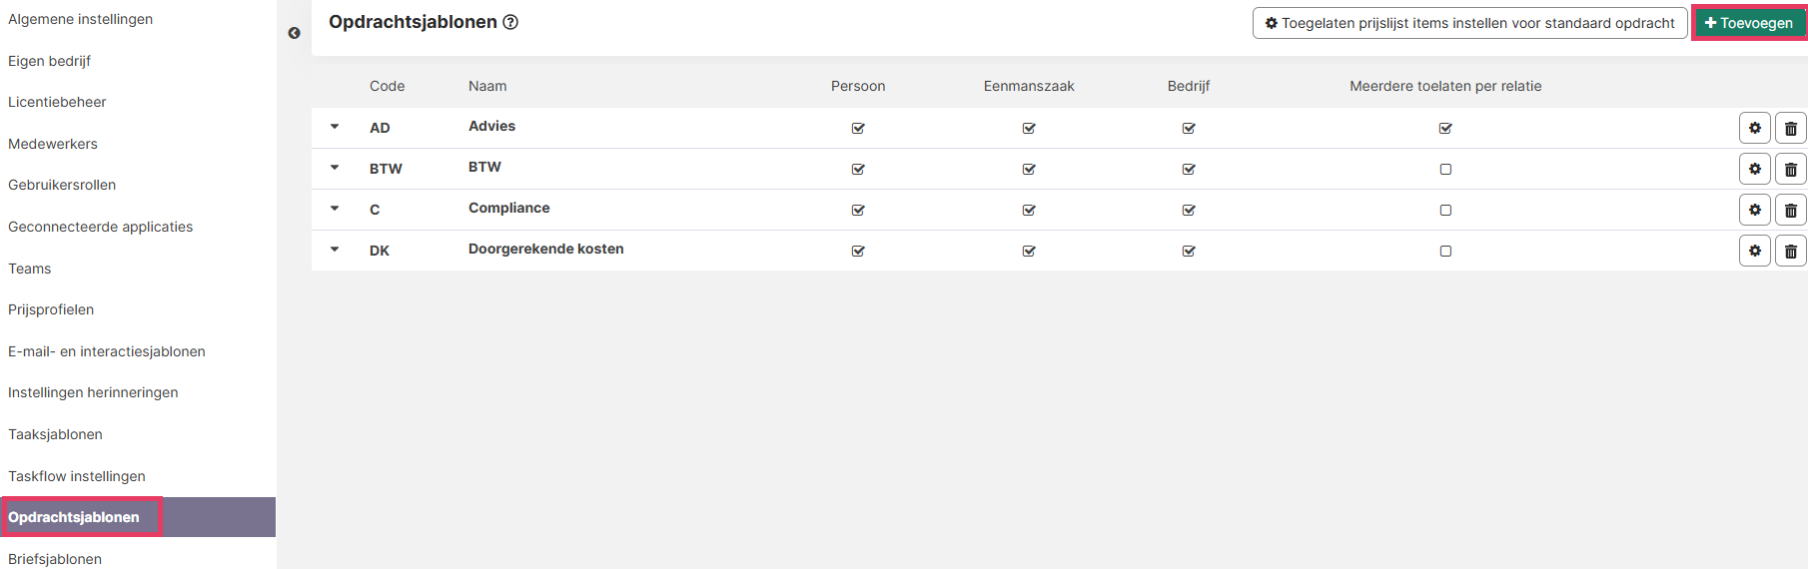Click the Naam column header
The image size is (1808, 569).
point(487,86)
